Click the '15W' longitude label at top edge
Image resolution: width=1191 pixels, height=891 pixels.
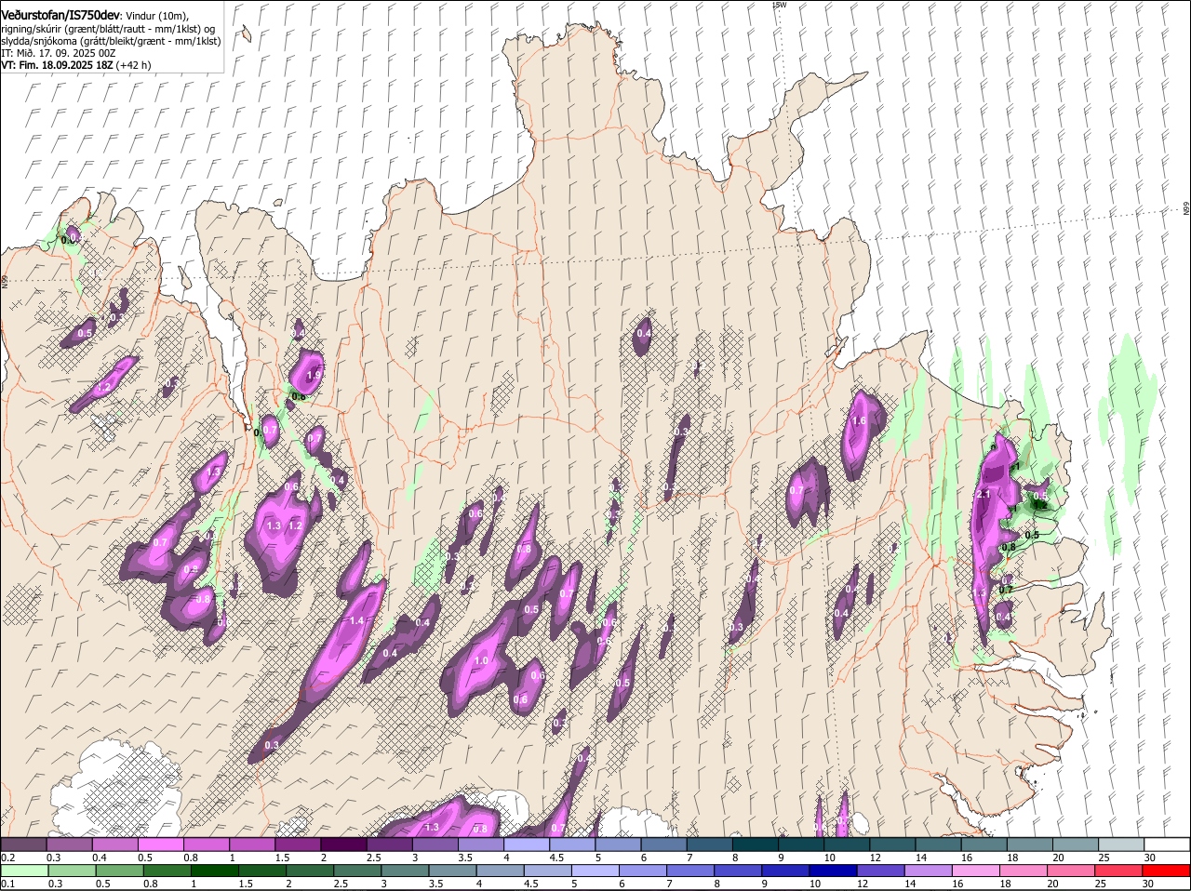point(780,6)
